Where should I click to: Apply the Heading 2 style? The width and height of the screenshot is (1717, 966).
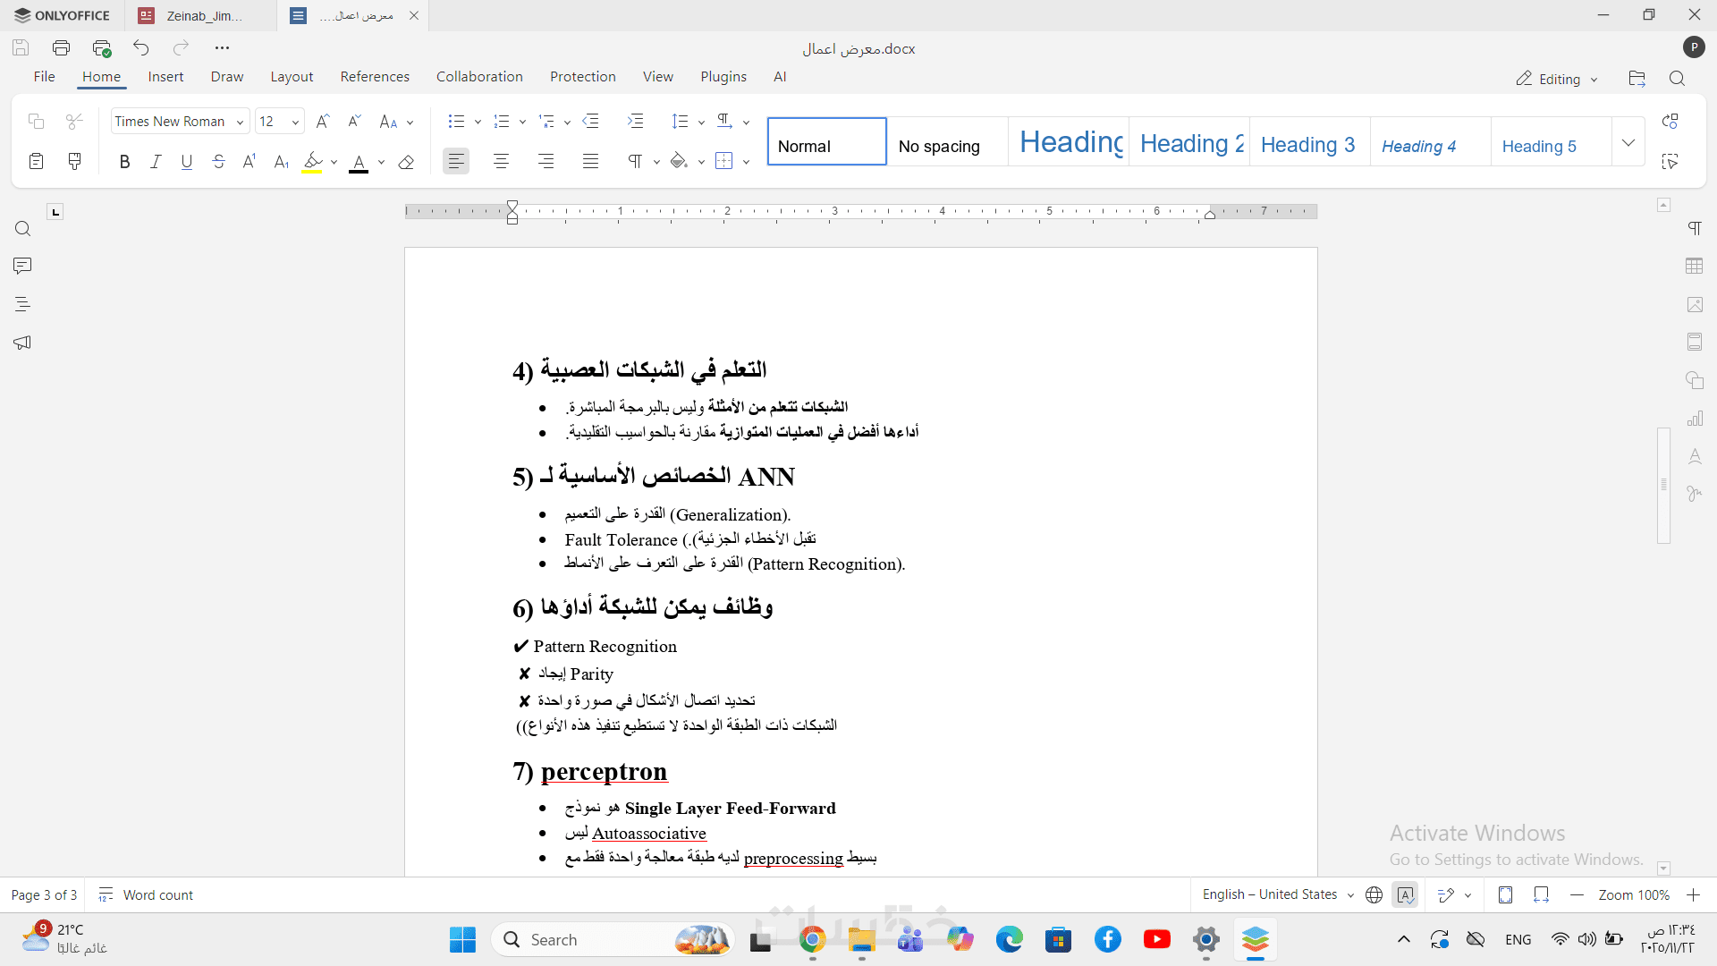1189,143
